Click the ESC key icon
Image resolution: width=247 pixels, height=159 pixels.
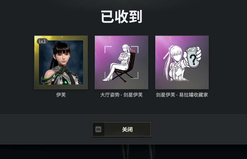coord(98,129)
